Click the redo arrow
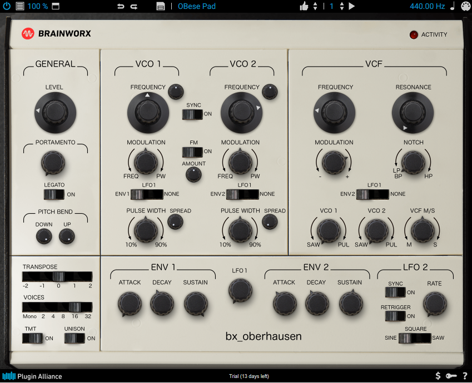The image size is (472, 383). 134,6
